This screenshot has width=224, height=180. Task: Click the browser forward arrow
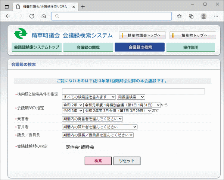[x=20, y=16]
